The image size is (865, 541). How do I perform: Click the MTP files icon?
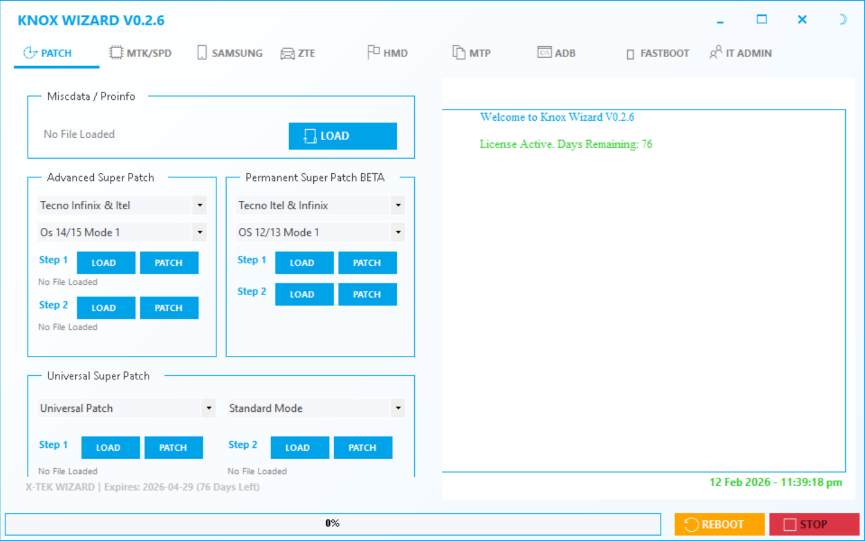coord(459,53)
